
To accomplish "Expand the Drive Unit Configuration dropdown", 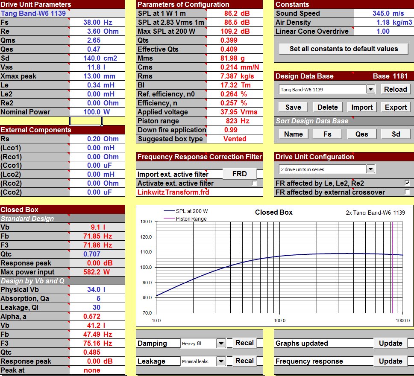I will coord(370,169).
